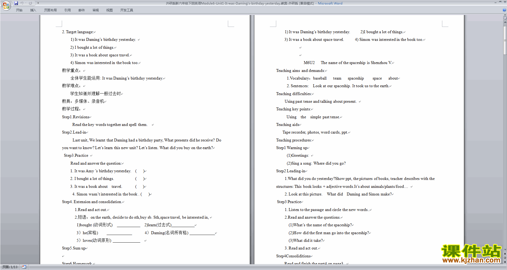Click the text "Step2 Leading-in"

[290, 171]
